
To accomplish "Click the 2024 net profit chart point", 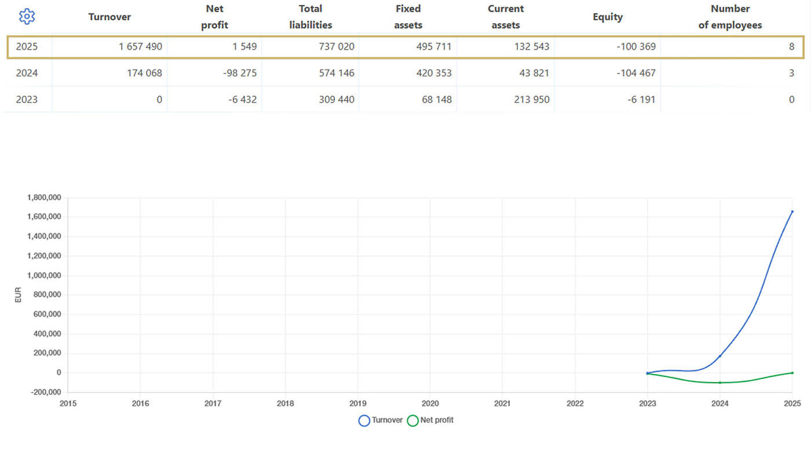I will click(x=720, y=383).
